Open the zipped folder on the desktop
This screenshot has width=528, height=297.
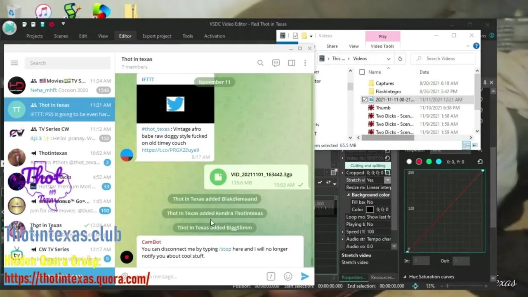(131, 10)
